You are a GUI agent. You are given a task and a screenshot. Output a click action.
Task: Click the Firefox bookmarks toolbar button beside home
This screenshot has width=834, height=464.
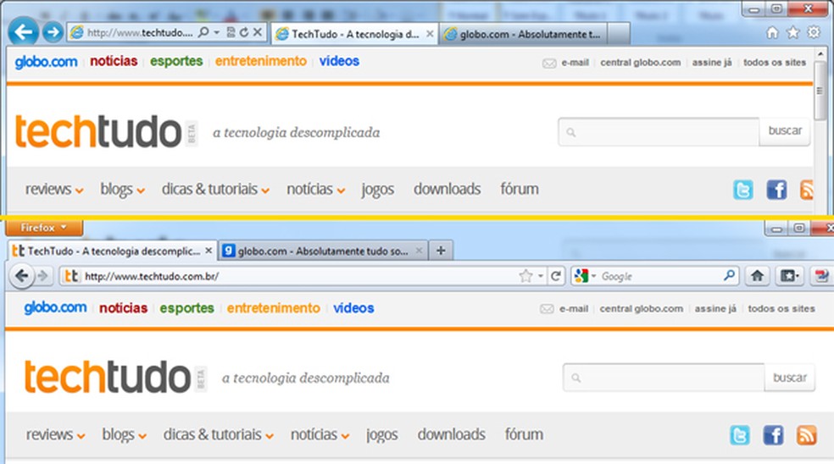pos(789,275)
